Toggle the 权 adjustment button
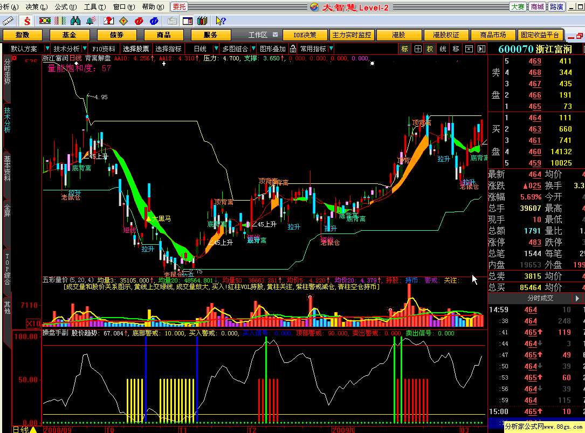The image size is (585, 433). point(430,49)
